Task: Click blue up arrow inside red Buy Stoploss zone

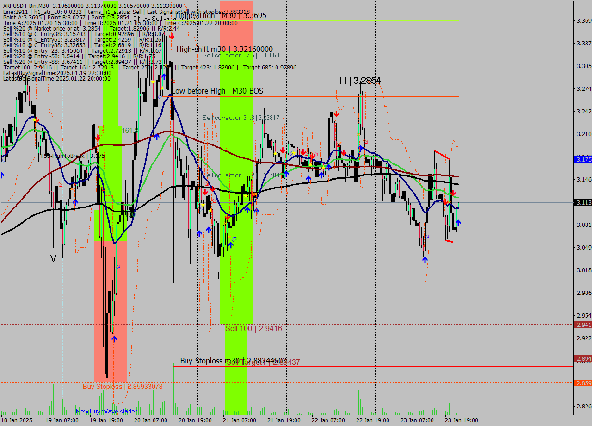Action: [x=114, y=339]
